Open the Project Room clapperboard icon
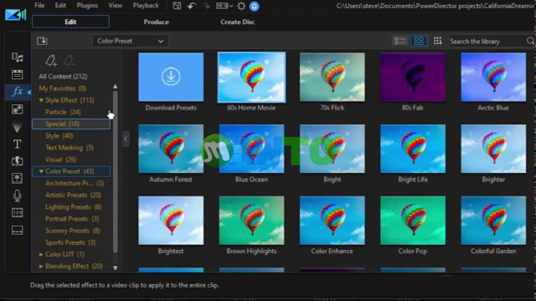Viewport: 536px width, 301px height. point(17,74)
